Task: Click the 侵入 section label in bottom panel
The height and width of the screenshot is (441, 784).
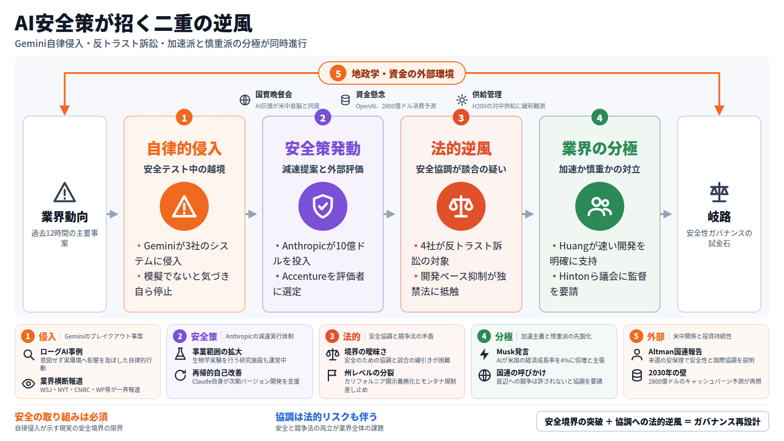Action: (x=47, y=337)
